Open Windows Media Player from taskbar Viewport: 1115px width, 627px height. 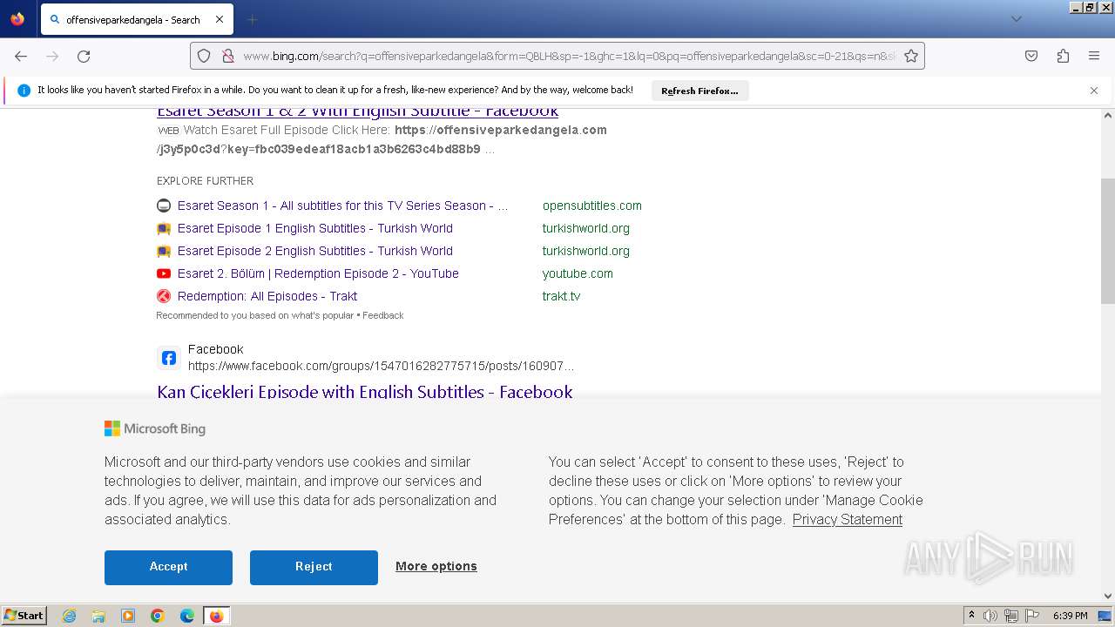coord(128,616)
